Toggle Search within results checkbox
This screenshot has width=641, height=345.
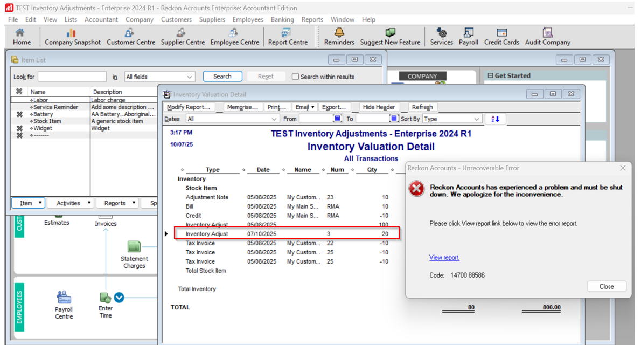coord(295,77)
